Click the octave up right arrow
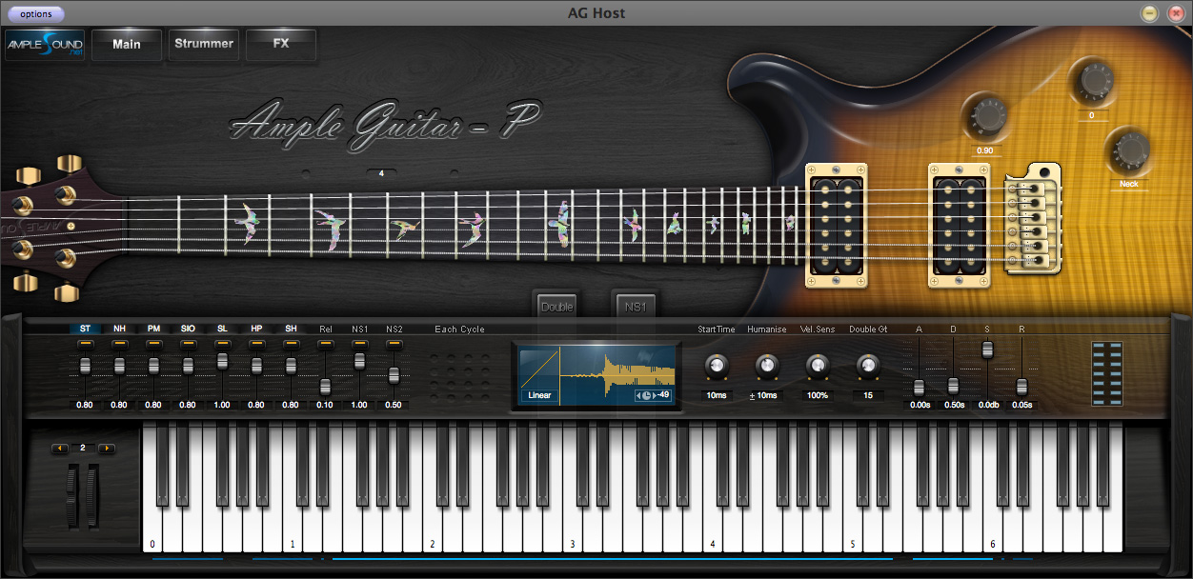 coord(107,448)
